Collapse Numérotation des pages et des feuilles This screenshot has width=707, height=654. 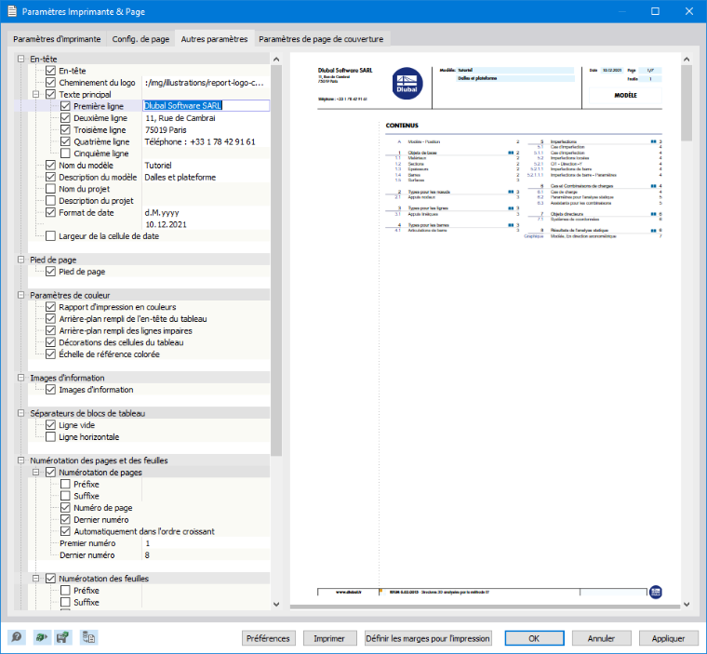point(20,460)
